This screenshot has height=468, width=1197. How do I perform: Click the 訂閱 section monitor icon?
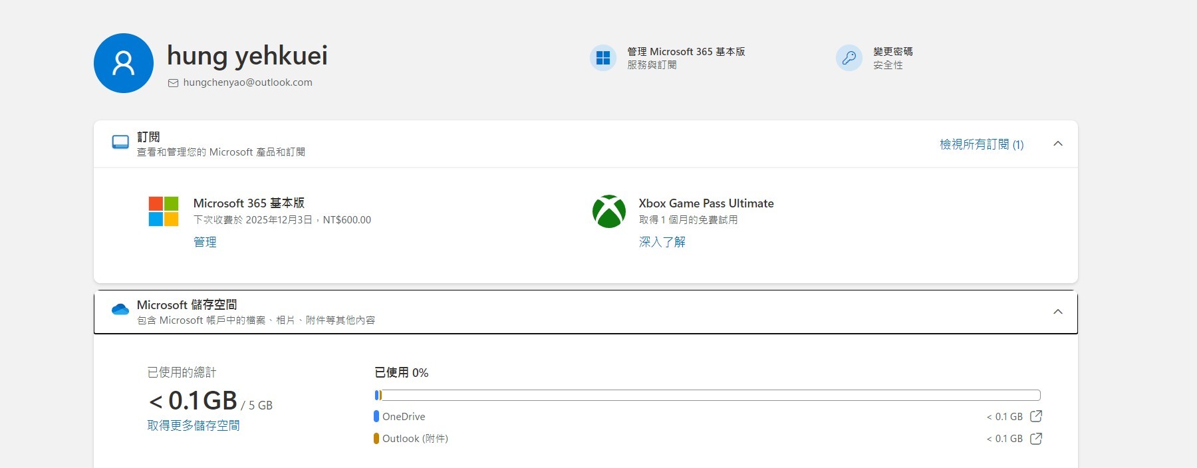pos(120,142)
